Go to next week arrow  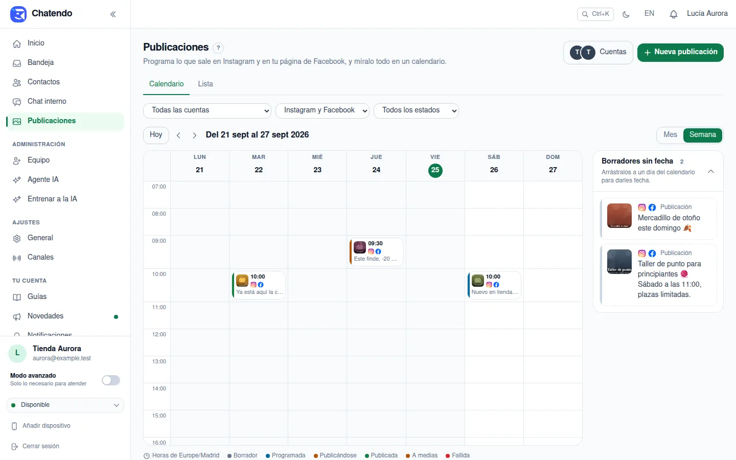tap(194, 135)
